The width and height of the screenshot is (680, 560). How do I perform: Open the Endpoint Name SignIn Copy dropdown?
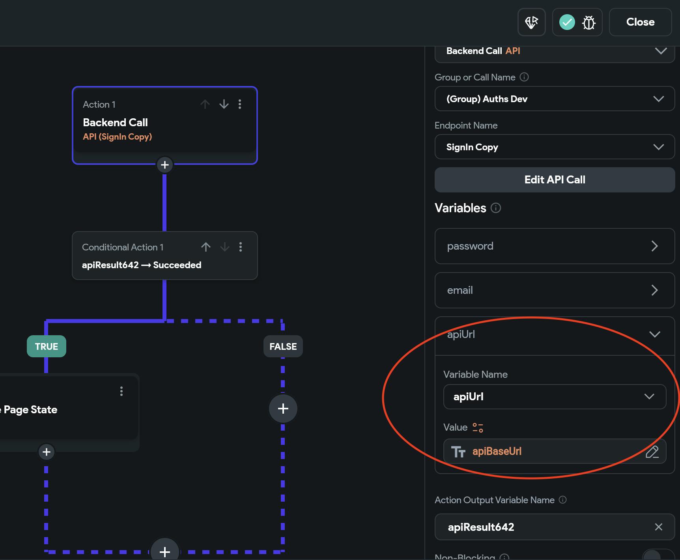coord(554,147)
